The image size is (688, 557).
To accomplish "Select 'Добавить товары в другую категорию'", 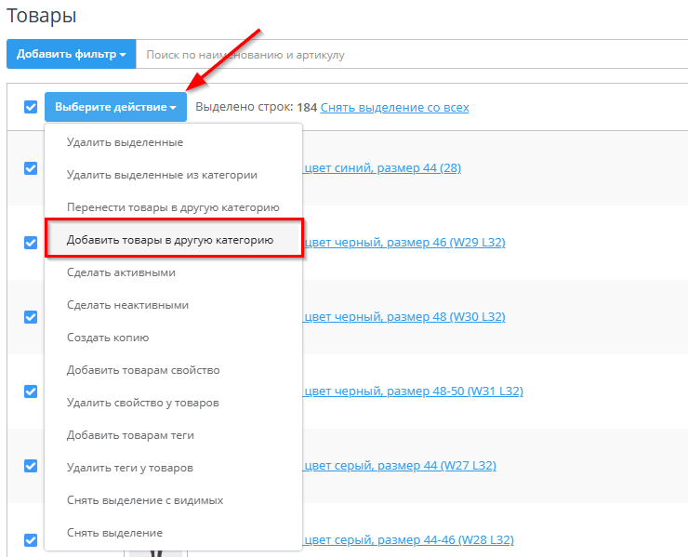I will pyautogui.click(x=170, y=240).
